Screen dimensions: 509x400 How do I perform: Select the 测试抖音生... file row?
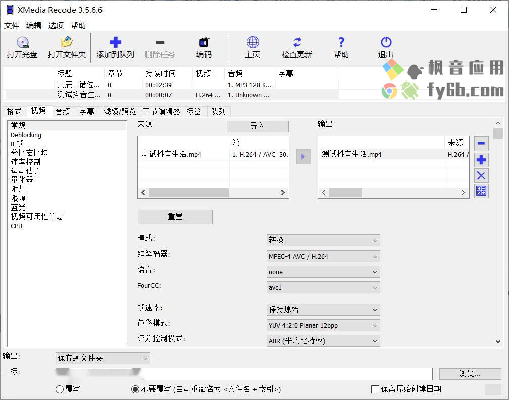coord(172,95)
